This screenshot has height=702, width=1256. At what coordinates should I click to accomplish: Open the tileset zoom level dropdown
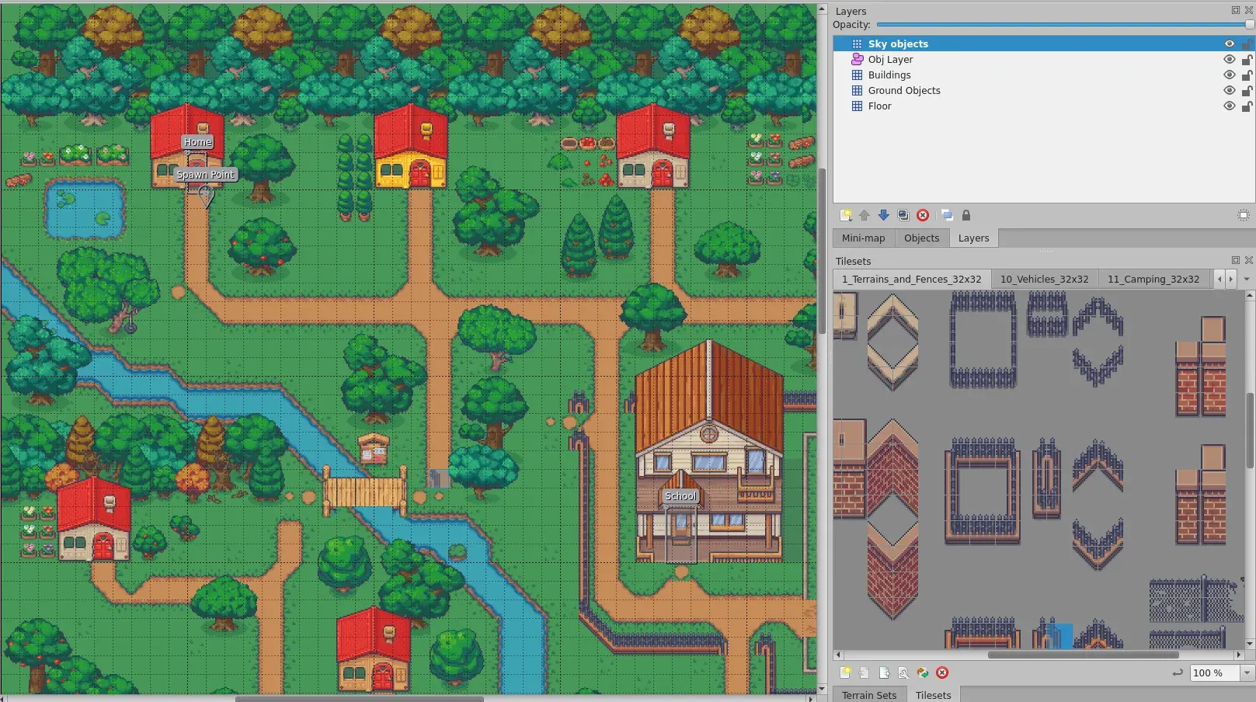[x=1247, y=672]
